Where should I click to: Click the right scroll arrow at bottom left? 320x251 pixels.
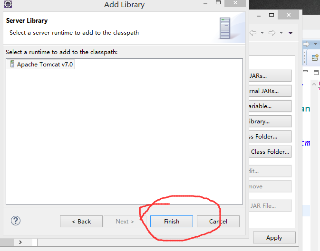20,242
